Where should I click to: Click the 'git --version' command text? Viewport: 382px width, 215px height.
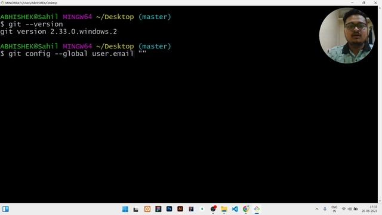(36, 24)
